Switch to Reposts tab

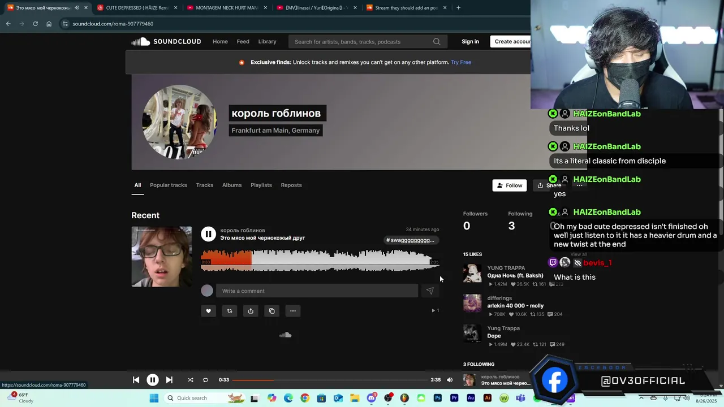tap(291, 185)
